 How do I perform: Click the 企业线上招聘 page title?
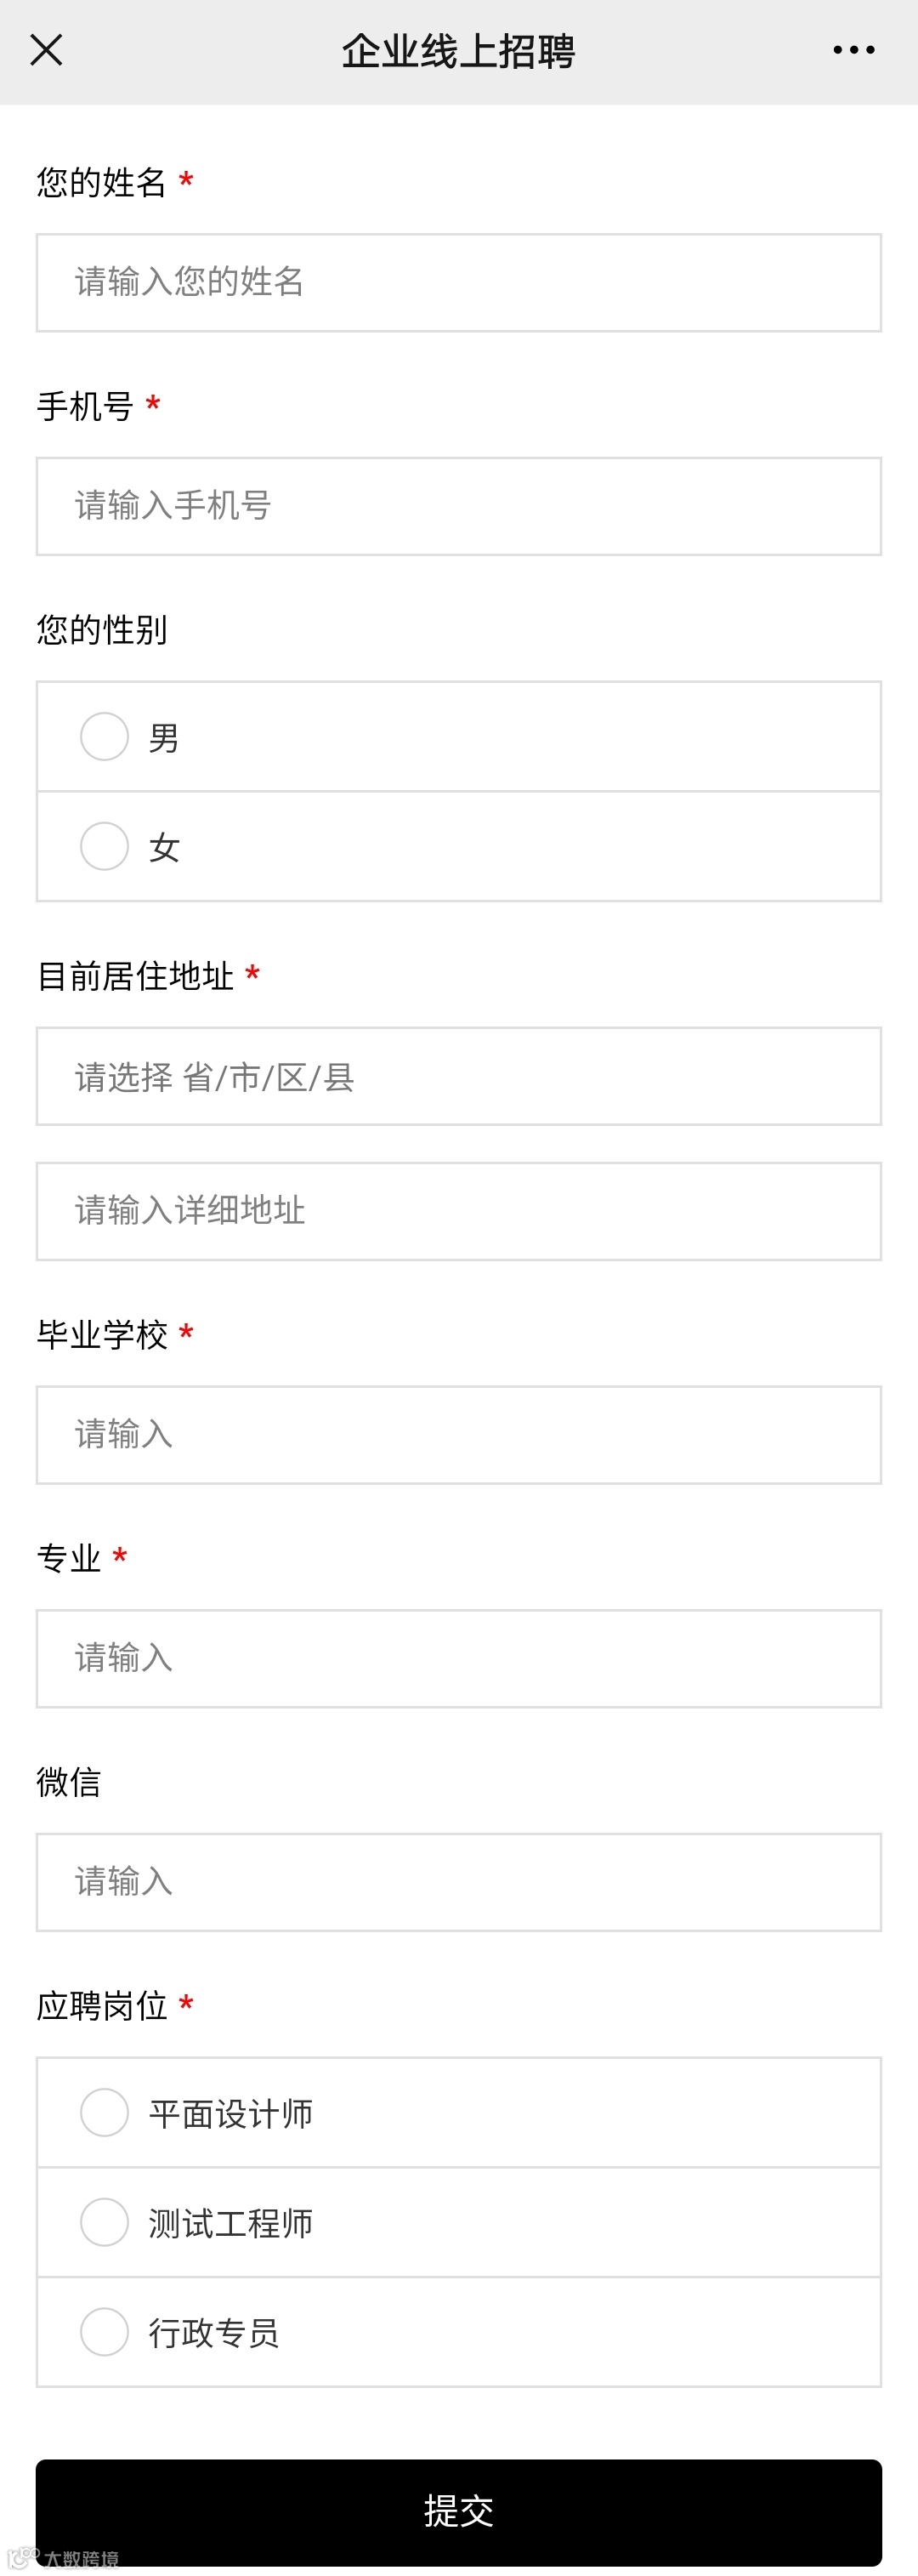(459, 51)
